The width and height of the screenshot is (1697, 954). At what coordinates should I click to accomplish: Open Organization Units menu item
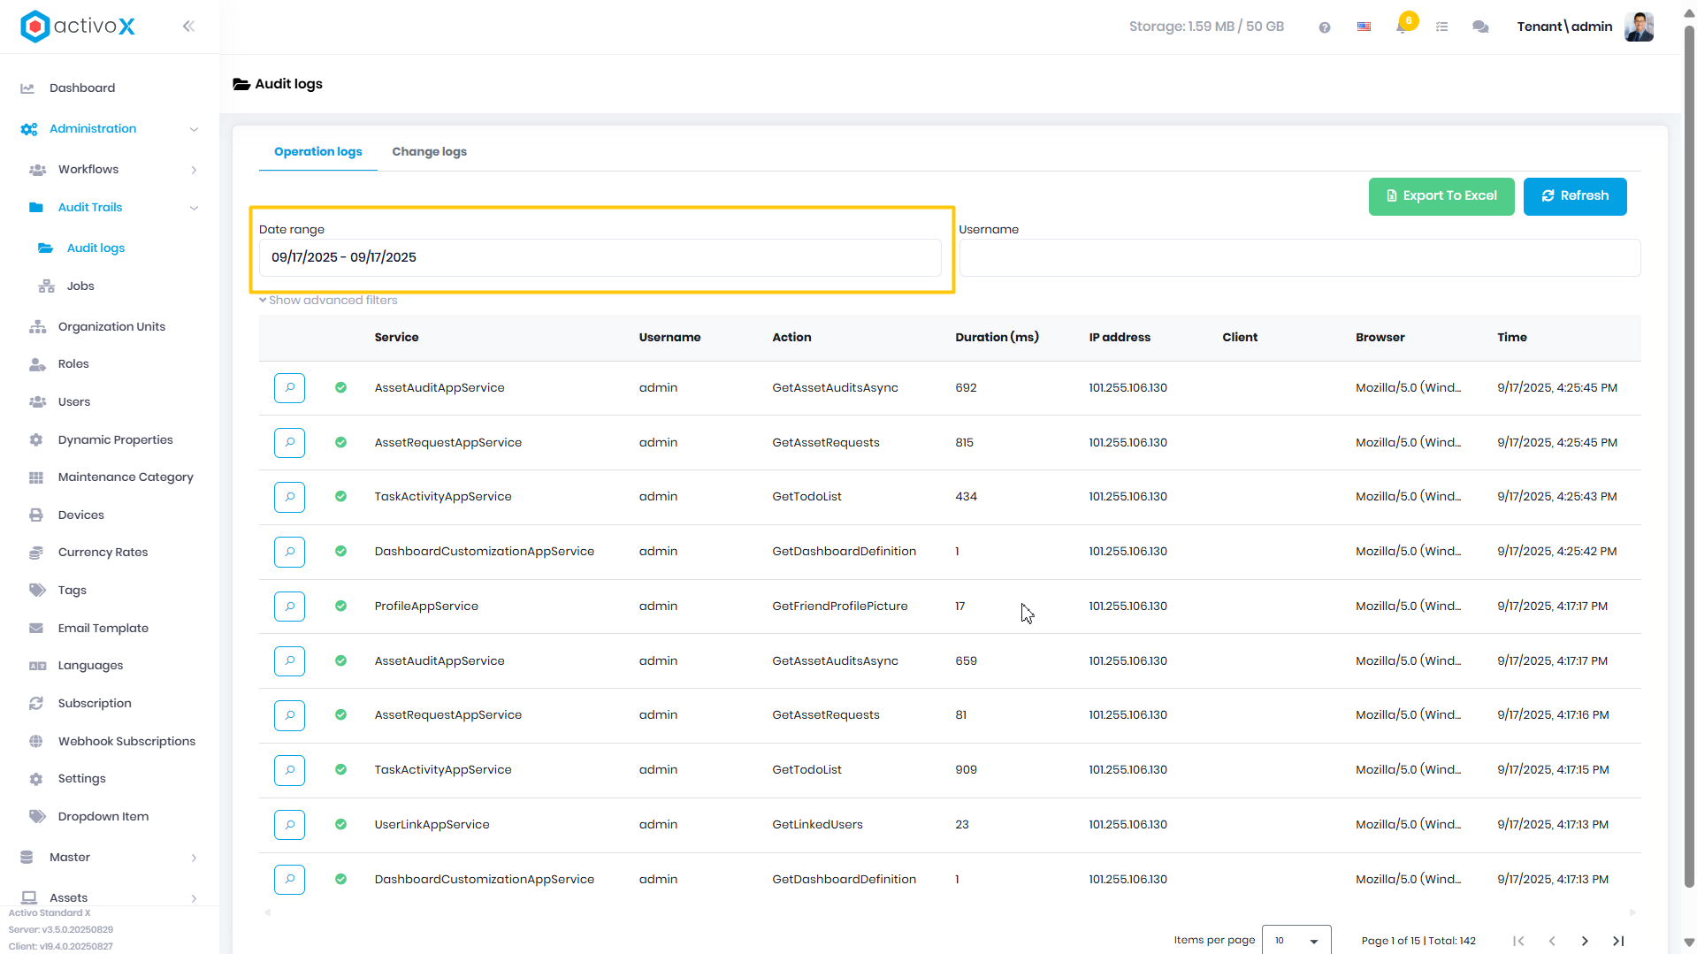110,327
